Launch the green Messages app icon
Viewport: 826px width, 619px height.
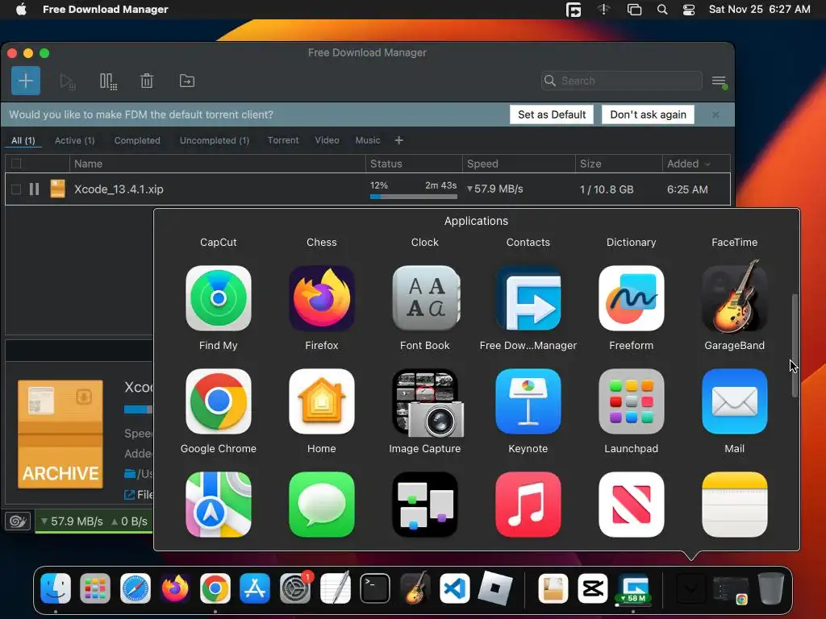click(x=321, y=505)
